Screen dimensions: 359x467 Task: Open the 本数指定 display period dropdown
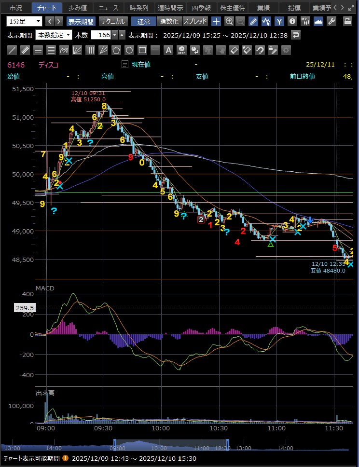(54, 35)
